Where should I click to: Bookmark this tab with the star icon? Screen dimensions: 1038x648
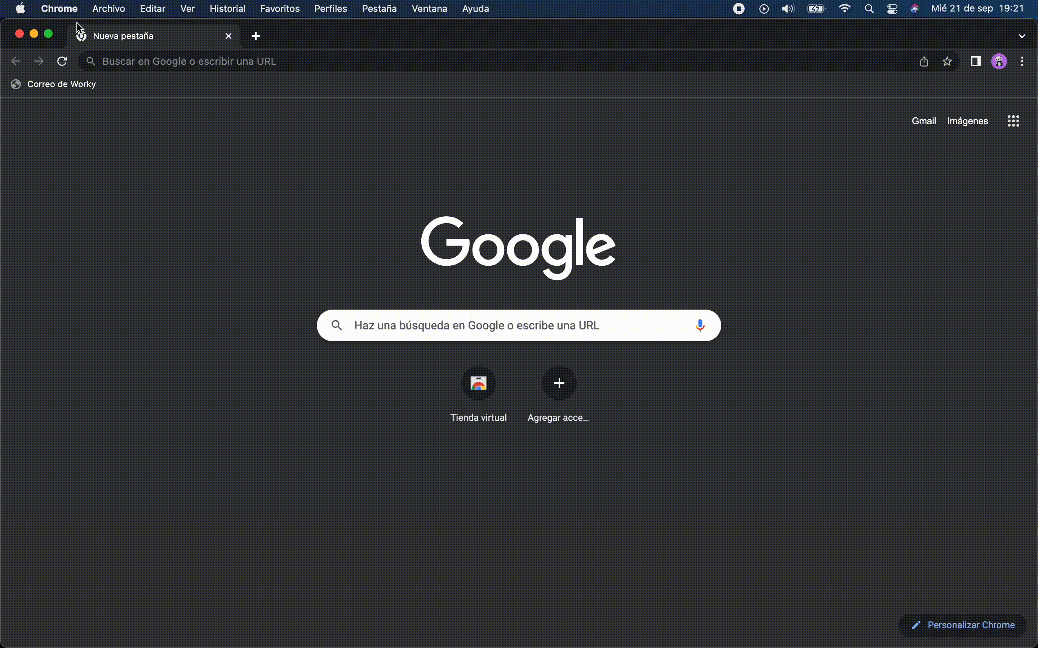click(x=947, y=61)
